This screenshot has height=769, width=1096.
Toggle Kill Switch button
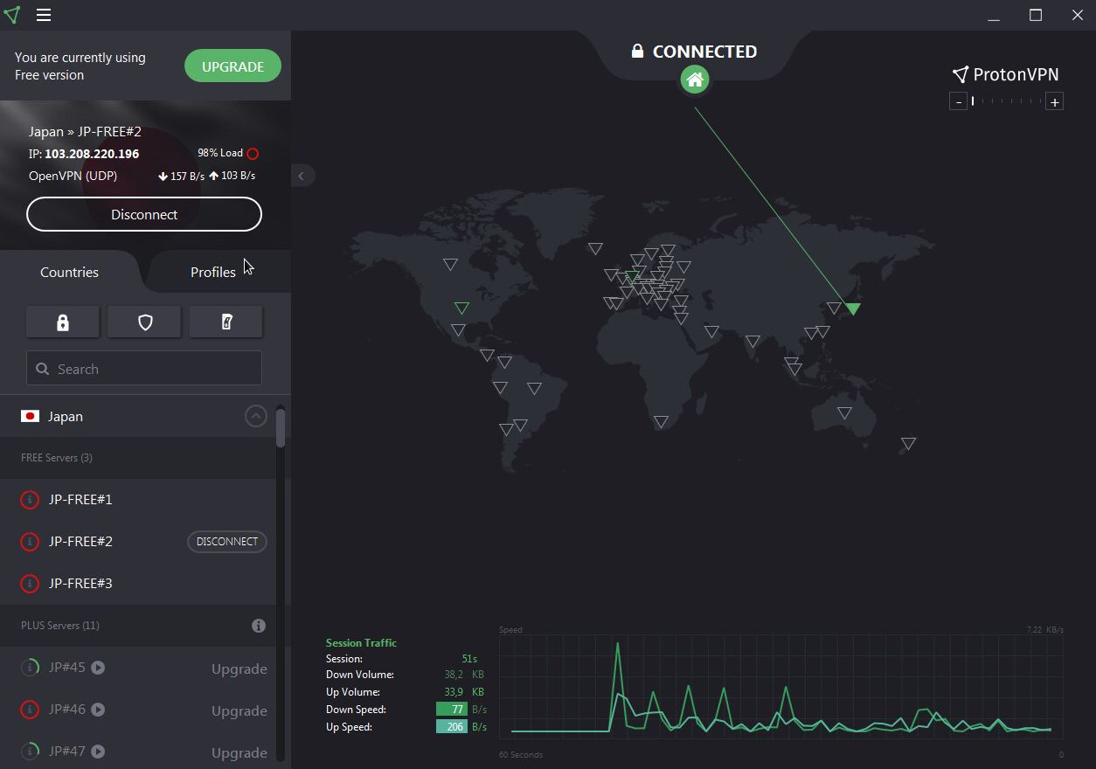[225, 322]
